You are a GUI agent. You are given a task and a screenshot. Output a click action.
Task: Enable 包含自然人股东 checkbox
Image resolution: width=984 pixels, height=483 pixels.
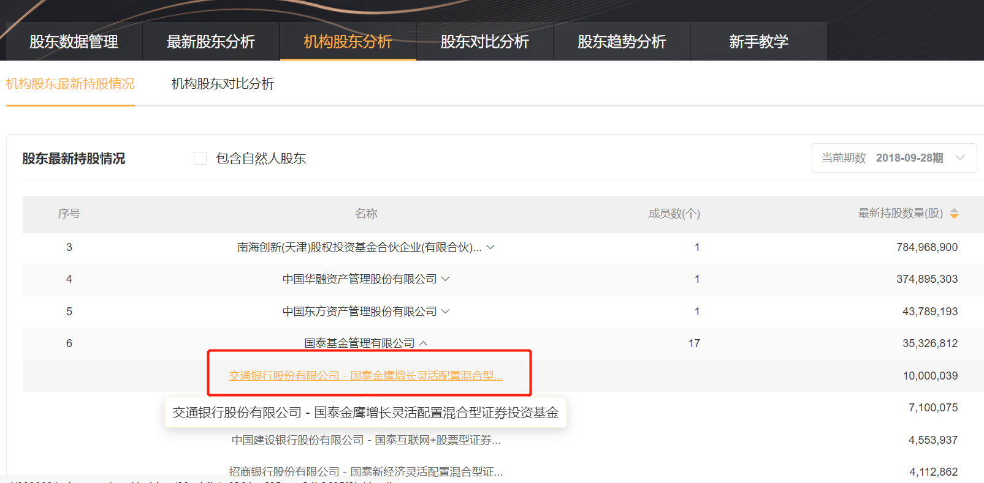coord(200,159)
